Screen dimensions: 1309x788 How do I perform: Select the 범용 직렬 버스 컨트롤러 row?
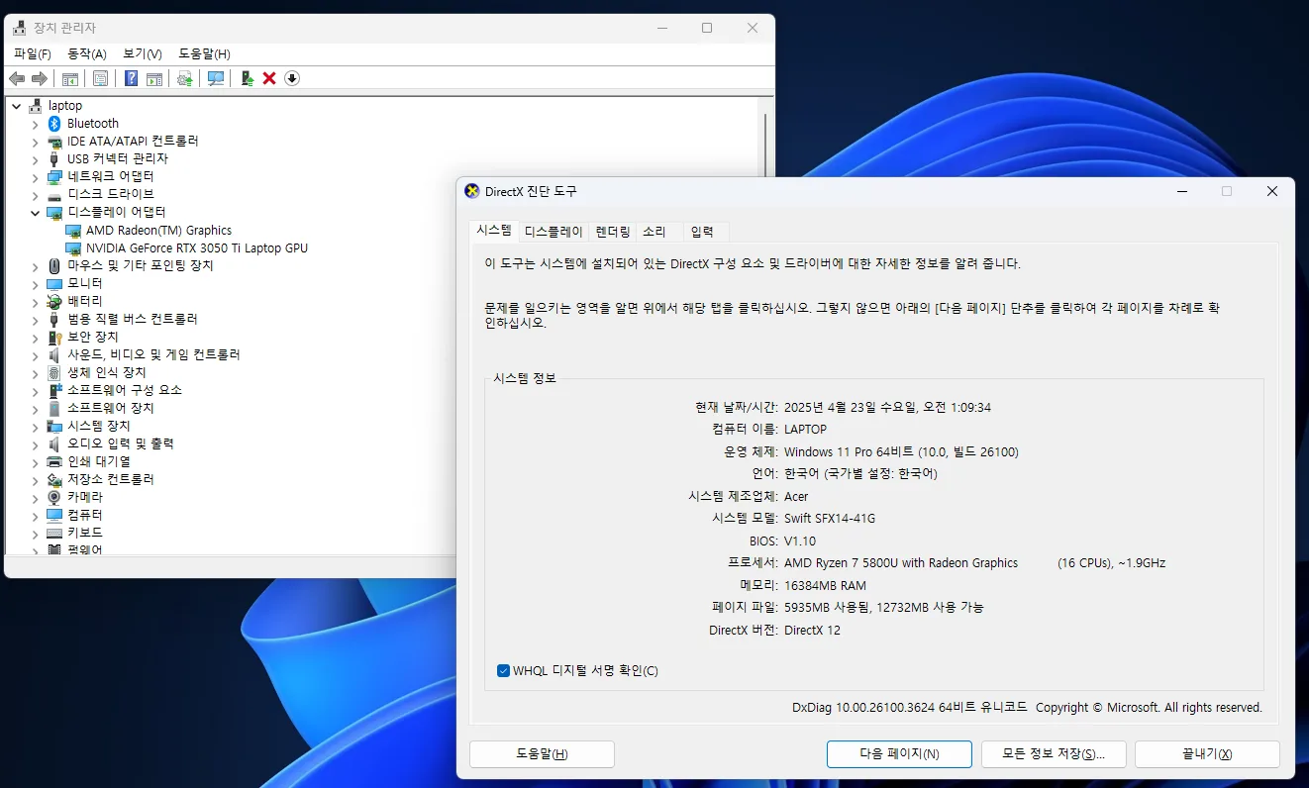133,319
